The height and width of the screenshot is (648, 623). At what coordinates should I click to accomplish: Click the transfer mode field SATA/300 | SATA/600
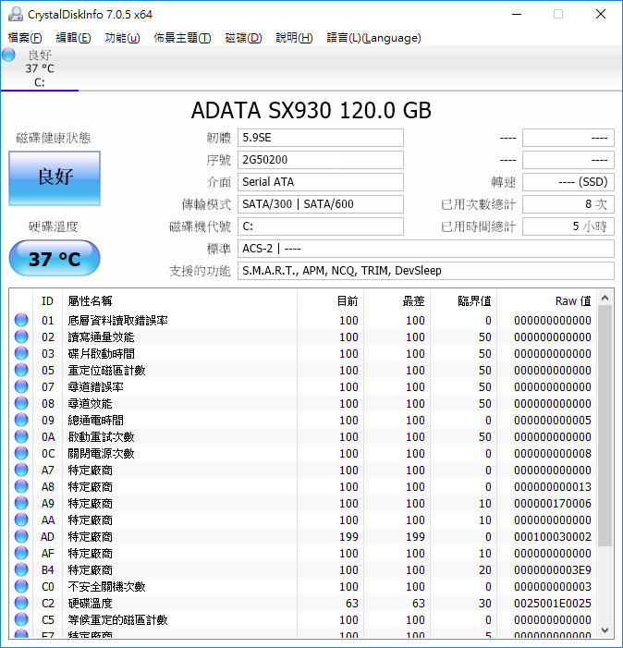pyautogui.click(x=321, y=204)
